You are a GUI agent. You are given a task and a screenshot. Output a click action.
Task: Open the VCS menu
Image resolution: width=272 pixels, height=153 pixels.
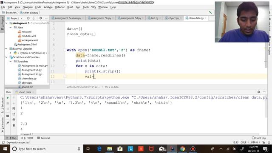coord(93,7)
